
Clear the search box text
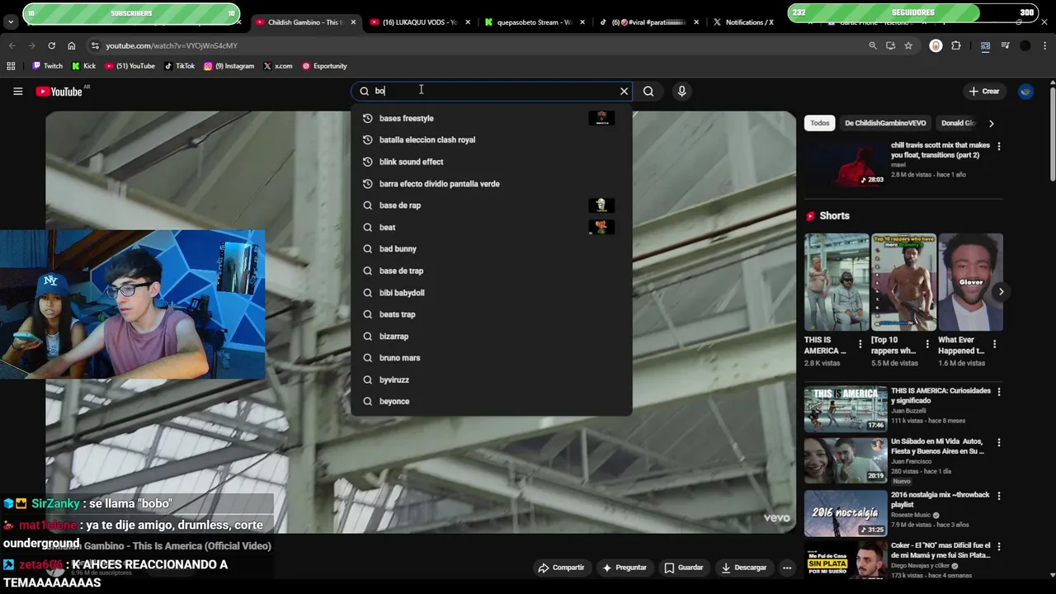(x=624, y=92)
